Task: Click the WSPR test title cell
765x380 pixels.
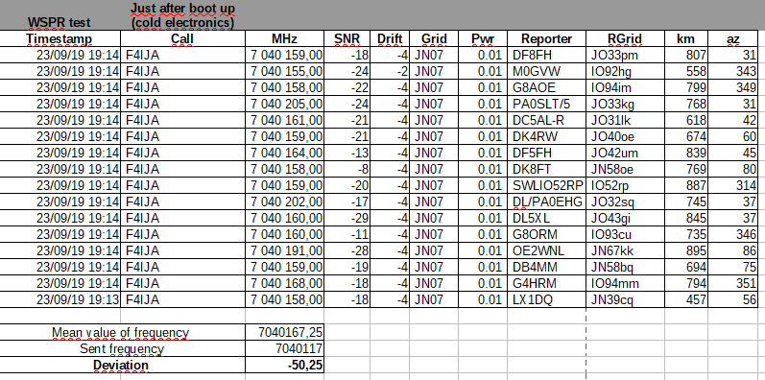Action: 60,22
